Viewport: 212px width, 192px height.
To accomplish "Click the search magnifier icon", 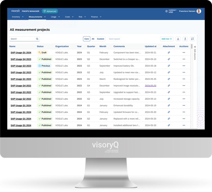I will pos(37,39).
